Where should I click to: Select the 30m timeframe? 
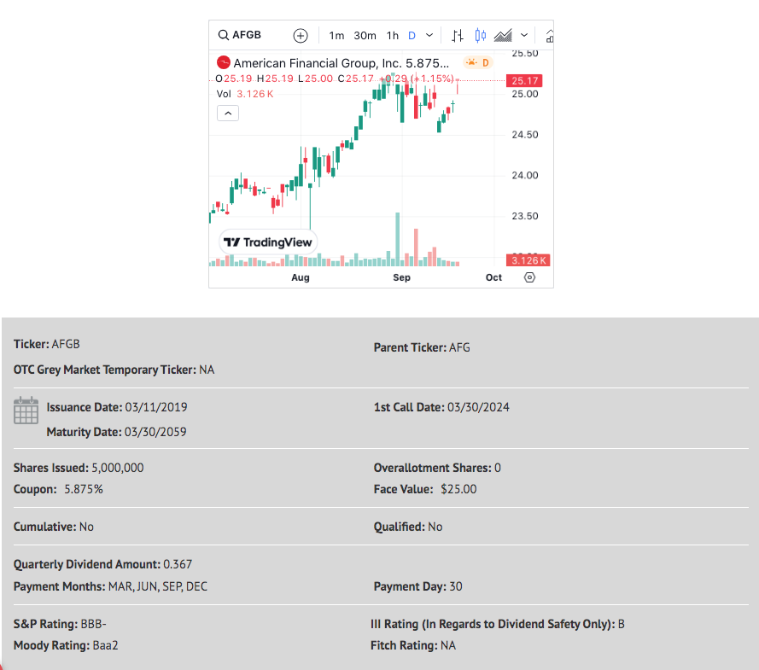coord(365,36)
